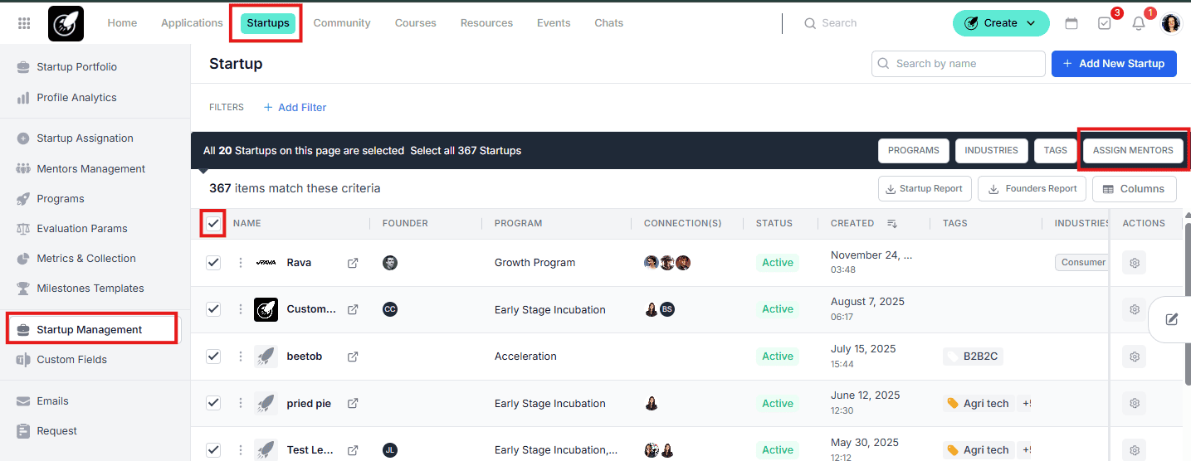The height and width of the screenshot is (461, 1191).
Task: Click the ASSIGN MENTORS button
Action: tap(1133, 150)
